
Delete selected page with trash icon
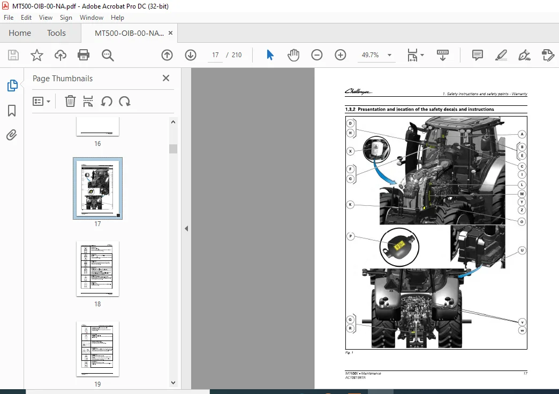tap(70, 102)
